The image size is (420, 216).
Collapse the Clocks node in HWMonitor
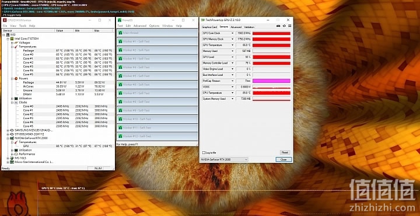[x=12, y=102]
